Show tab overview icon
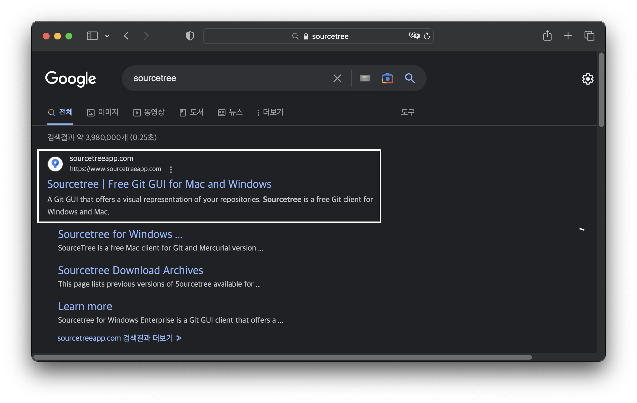The image size is (637, 403). [x=589, y=36]
